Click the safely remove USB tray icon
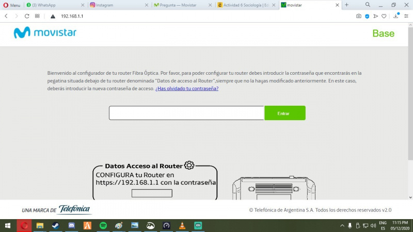Viewport: 413px width, 232px height. tap(358, 226)
